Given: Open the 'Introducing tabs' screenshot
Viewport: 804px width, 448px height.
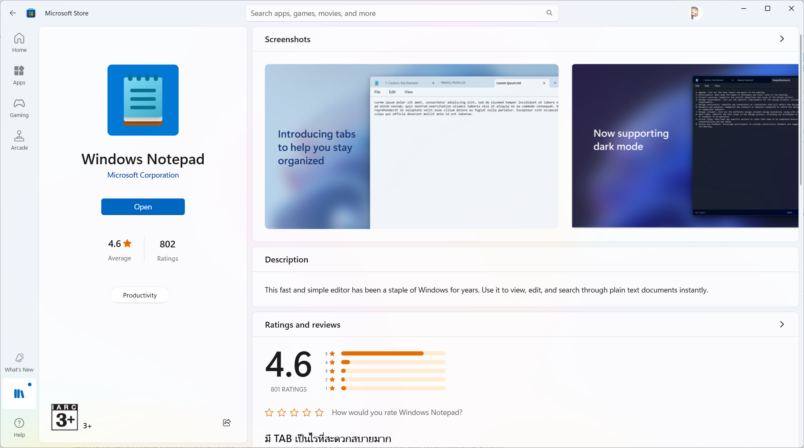Looking at the screenshot, I should click(x=412, y=146).
